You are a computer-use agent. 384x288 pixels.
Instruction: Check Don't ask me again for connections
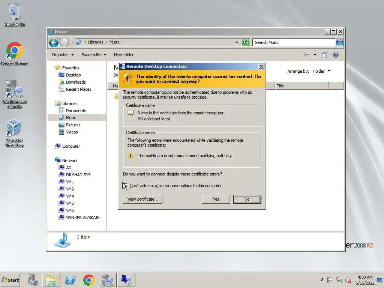tap(125, 186)
